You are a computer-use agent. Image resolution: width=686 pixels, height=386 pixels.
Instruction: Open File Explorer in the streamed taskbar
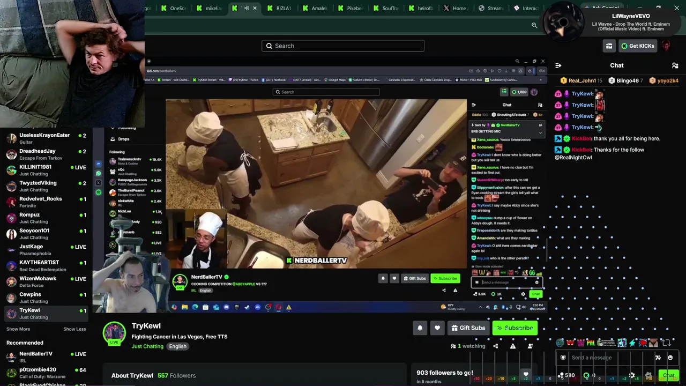coord(184,307)
